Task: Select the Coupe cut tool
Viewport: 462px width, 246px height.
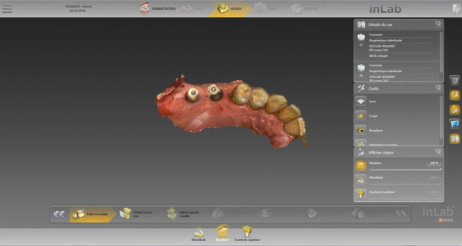Action: [x=361, y=116]
